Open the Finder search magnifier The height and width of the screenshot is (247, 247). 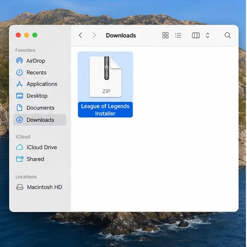pyautogui.click(x=228, y=35)
